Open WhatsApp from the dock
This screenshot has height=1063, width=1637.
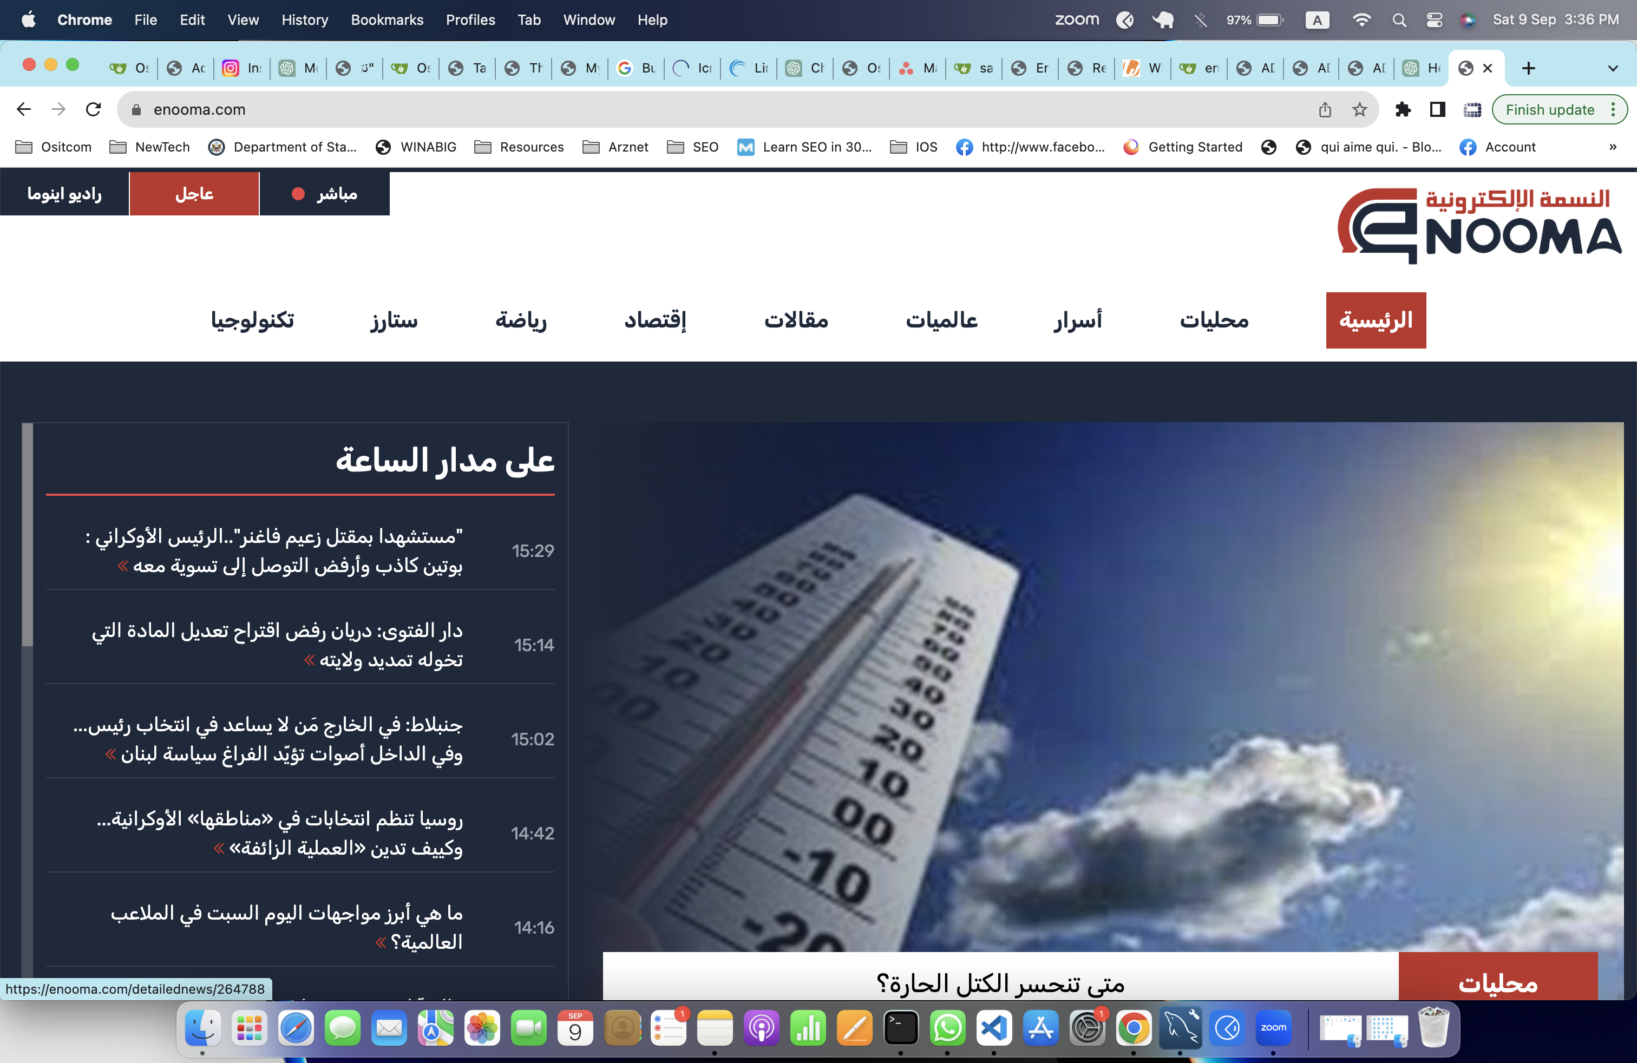[x=947, y=1028]
